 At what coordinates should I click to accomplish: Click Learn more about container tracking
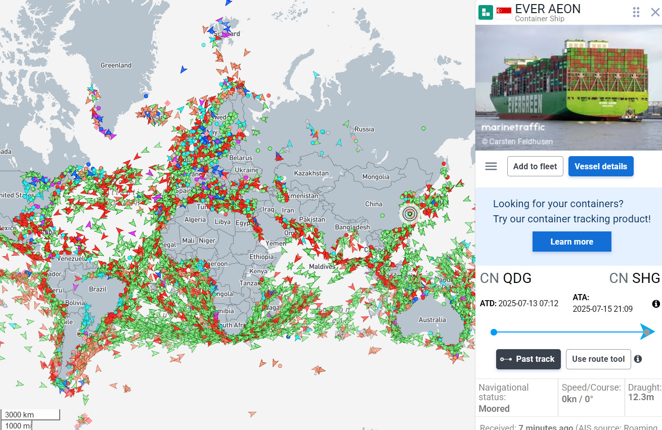click(571, 242)
